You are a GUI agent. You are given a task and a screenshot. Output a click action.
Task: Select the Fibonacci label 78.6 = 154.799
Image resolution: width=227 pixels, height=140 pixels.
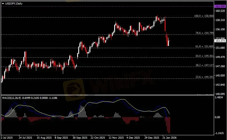[205, 33]
